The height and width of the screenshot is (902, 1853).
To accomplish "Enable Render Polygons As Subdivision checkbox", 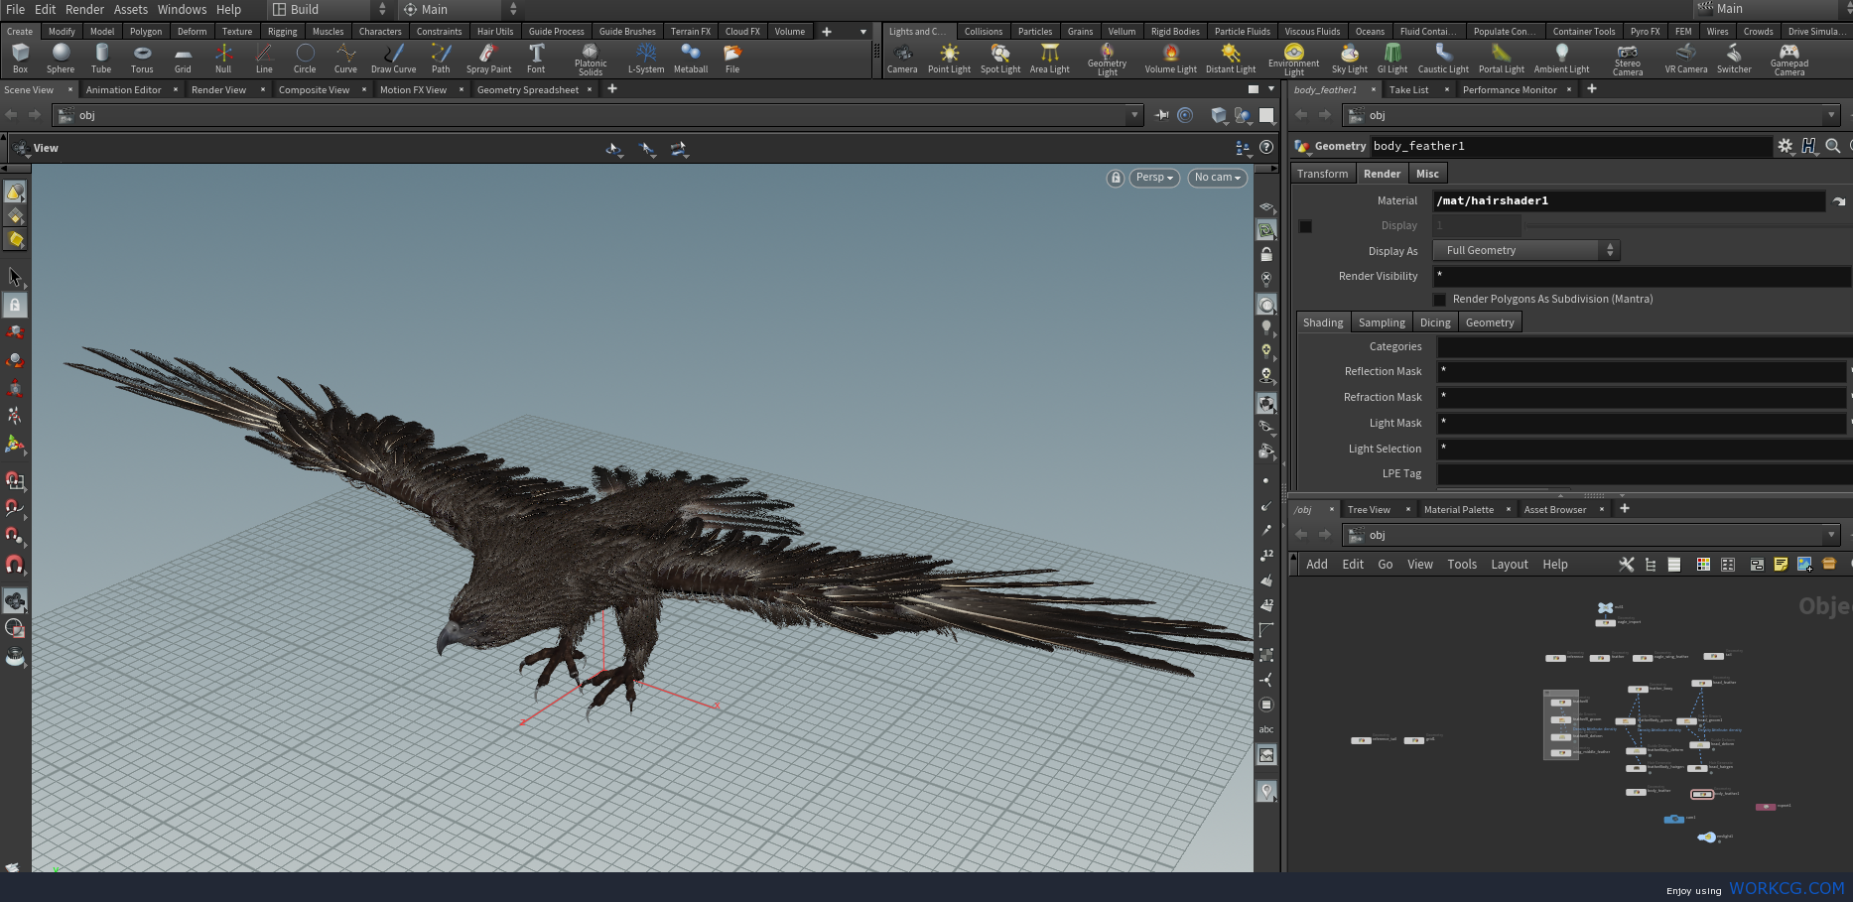I will [x=1440, y=300].
